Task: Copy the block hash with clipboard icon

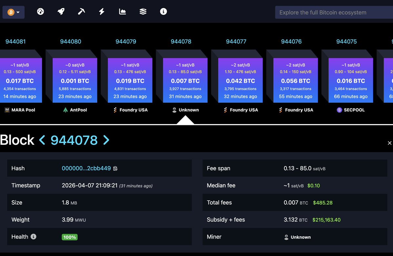Action: click(x=115, y=168)
